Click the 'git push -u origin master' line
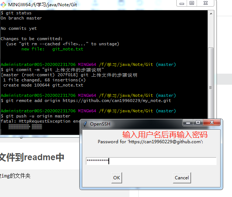This screenshot has height=197, width=232. click(x=35, y=116)
